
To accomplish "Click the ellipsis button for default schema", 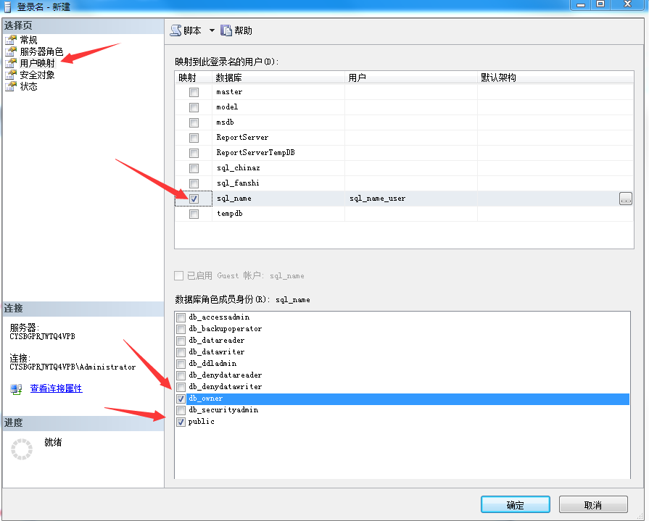I will [x=625, y=199].
